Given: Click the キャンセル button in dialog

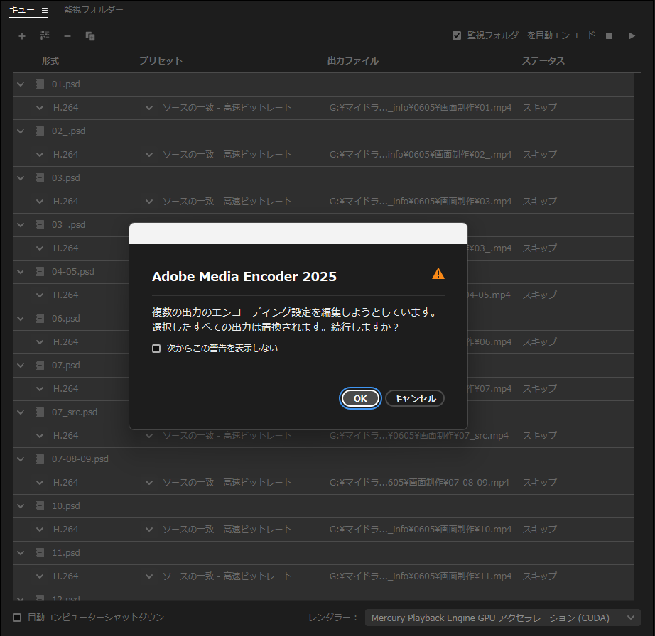Looking at the screenshot, I should click(414, 398).
